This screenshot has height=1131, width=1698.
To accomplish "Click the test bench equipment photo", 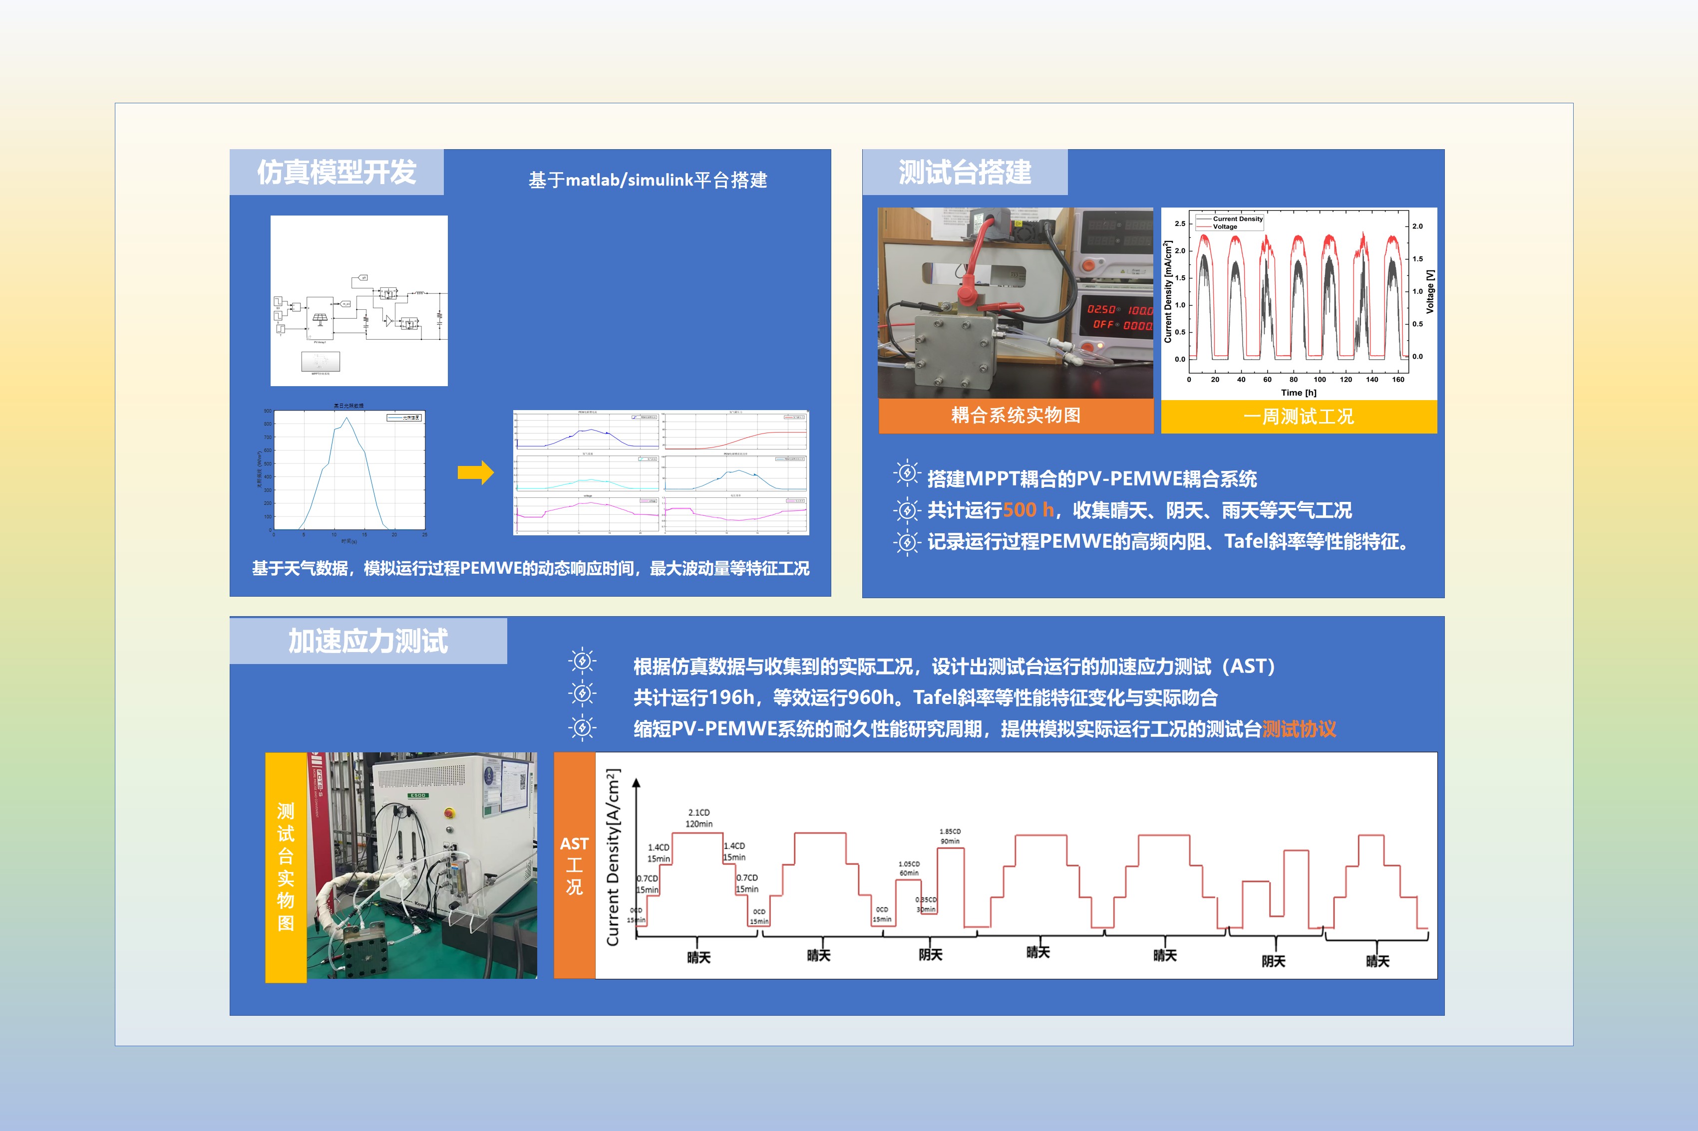I will [x=421, y=865].
